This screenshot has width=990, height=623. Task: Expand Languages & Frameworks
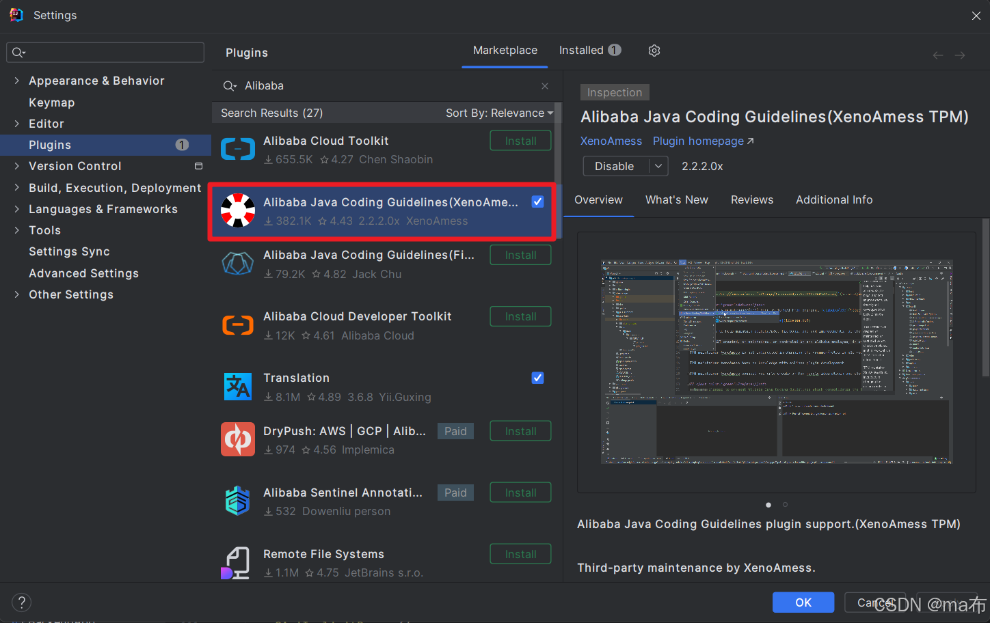(16, 209)
